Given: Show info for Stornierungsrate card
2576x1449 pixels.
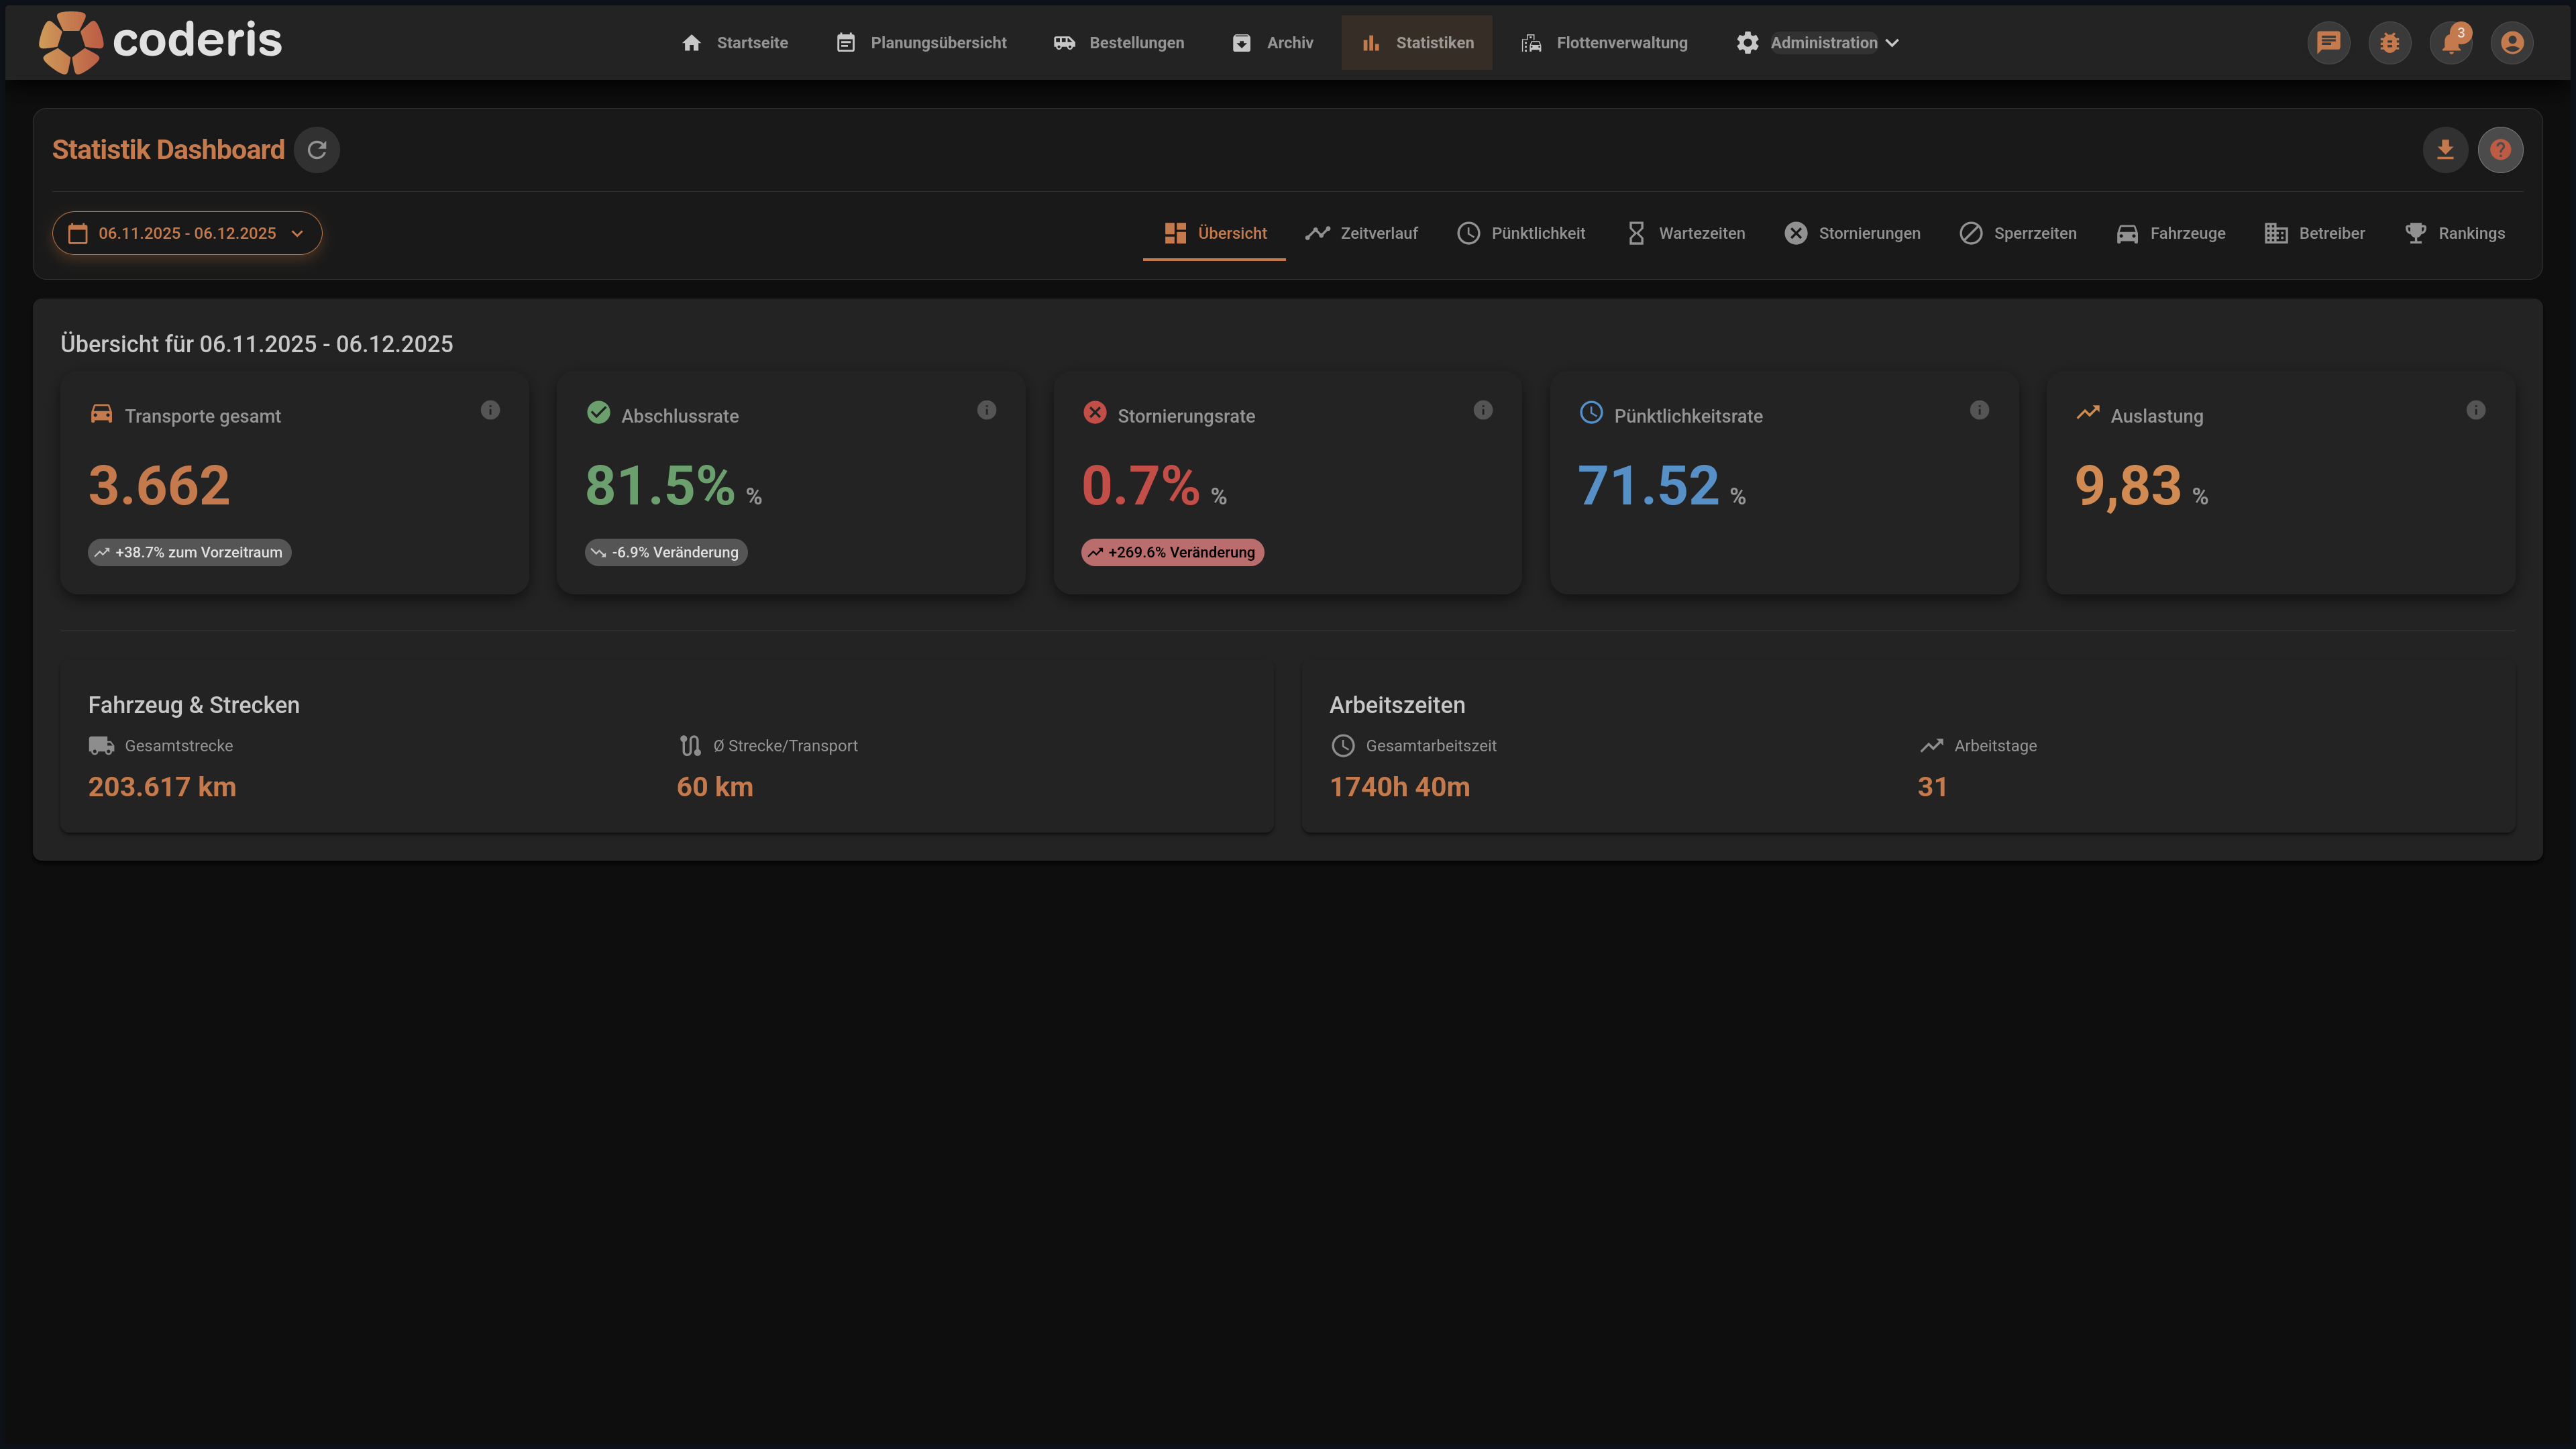Looking at the screenshot, I should pos(1483,410).
